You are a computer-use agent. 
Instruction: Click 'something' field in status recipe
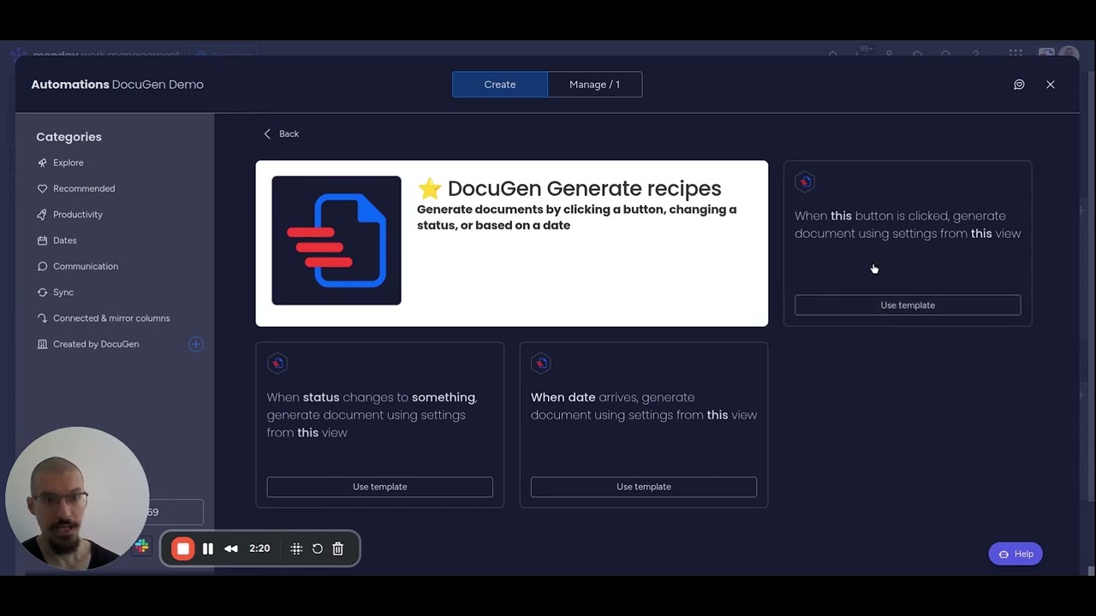click(444, 397)
